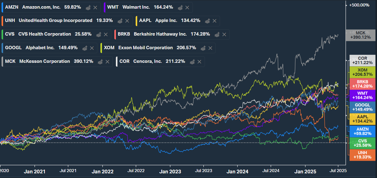Click the stack-plus icon in the Berkshire Hathaway chip
This screenshot has height=178, width=377.
point(217,34)
